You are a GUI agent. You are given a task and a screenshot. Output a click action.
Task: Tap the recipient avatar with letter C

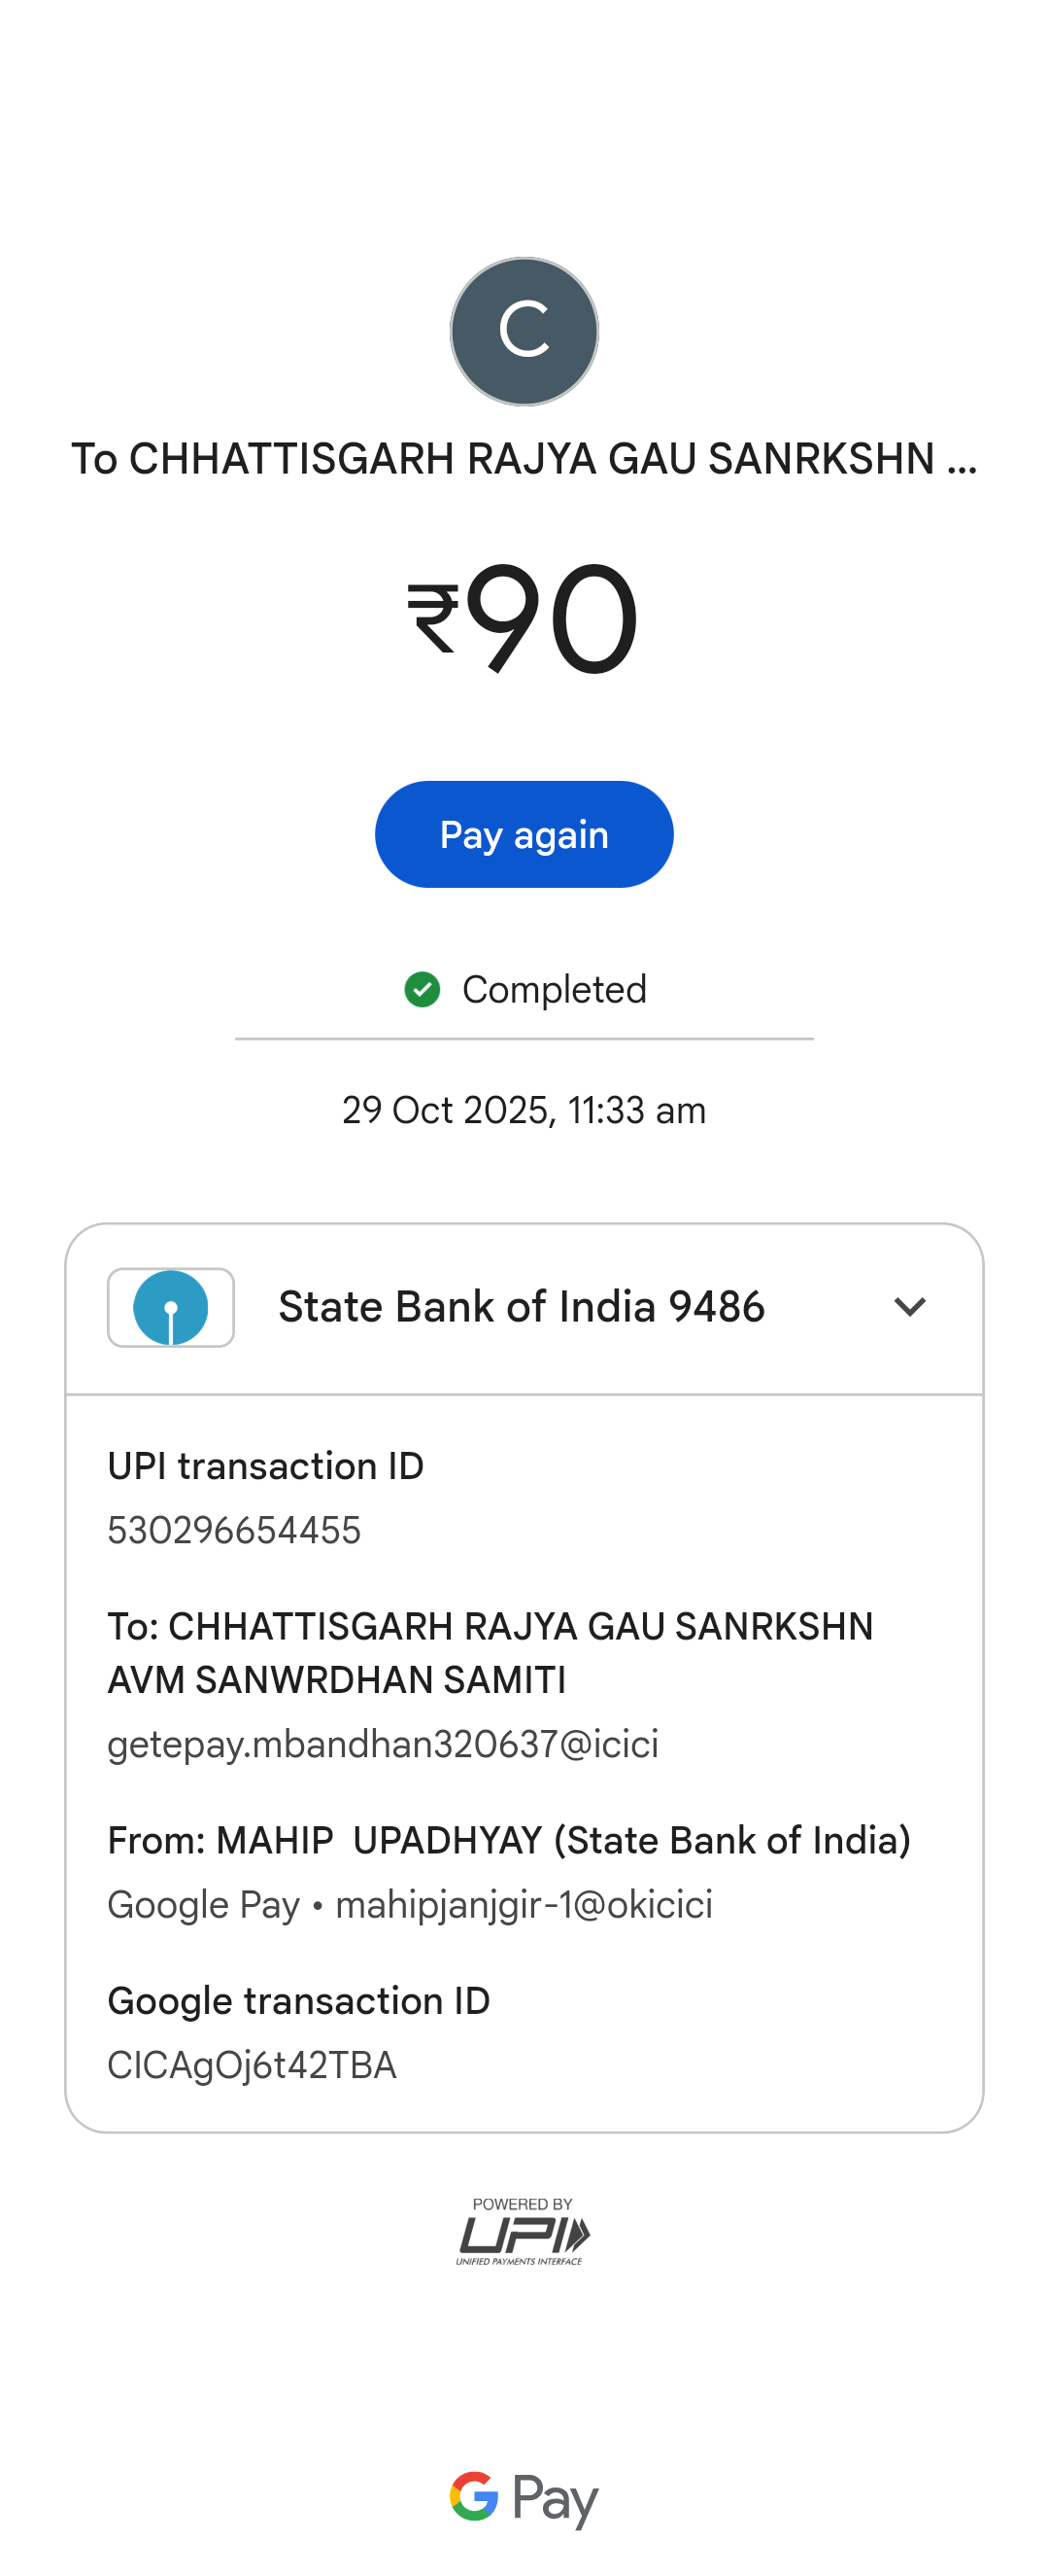[x=524, y=332]
